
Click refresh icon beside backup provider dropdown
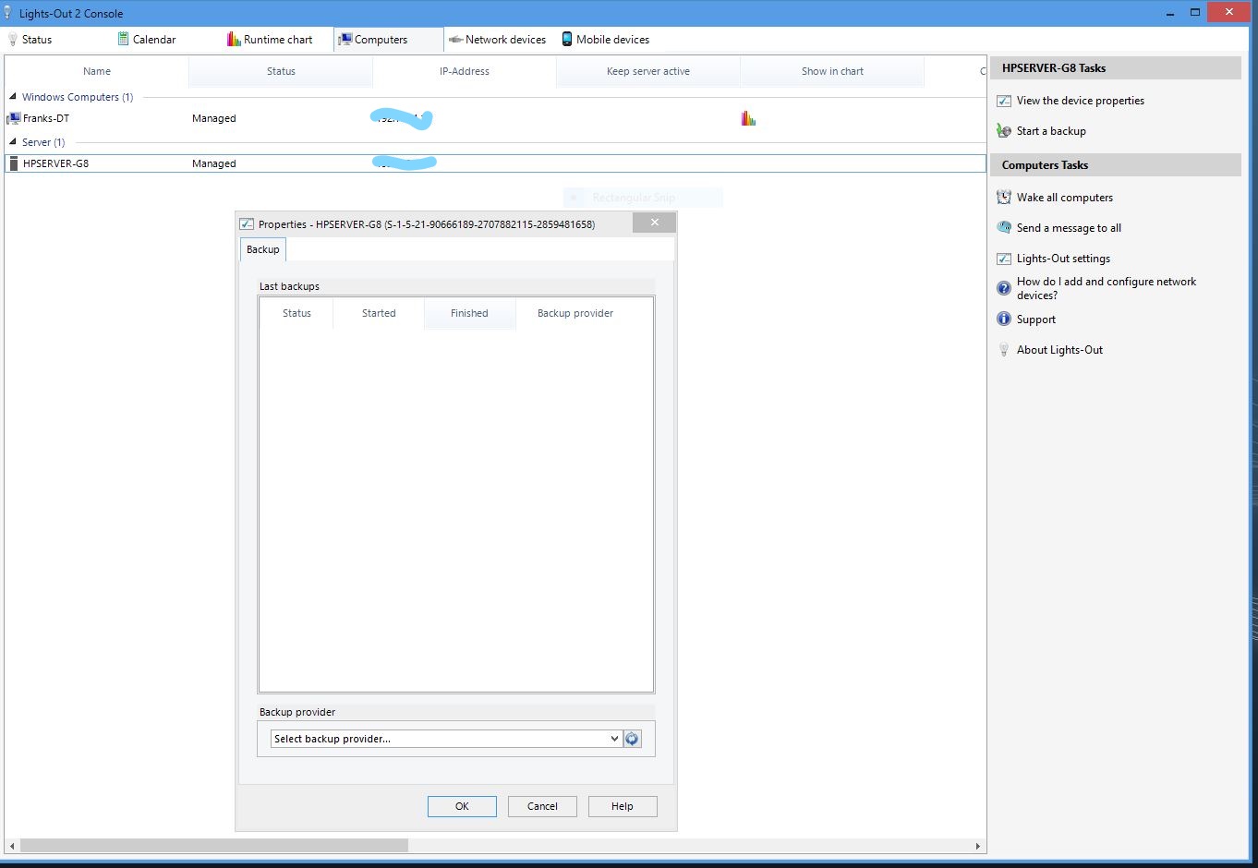[632, 739]
